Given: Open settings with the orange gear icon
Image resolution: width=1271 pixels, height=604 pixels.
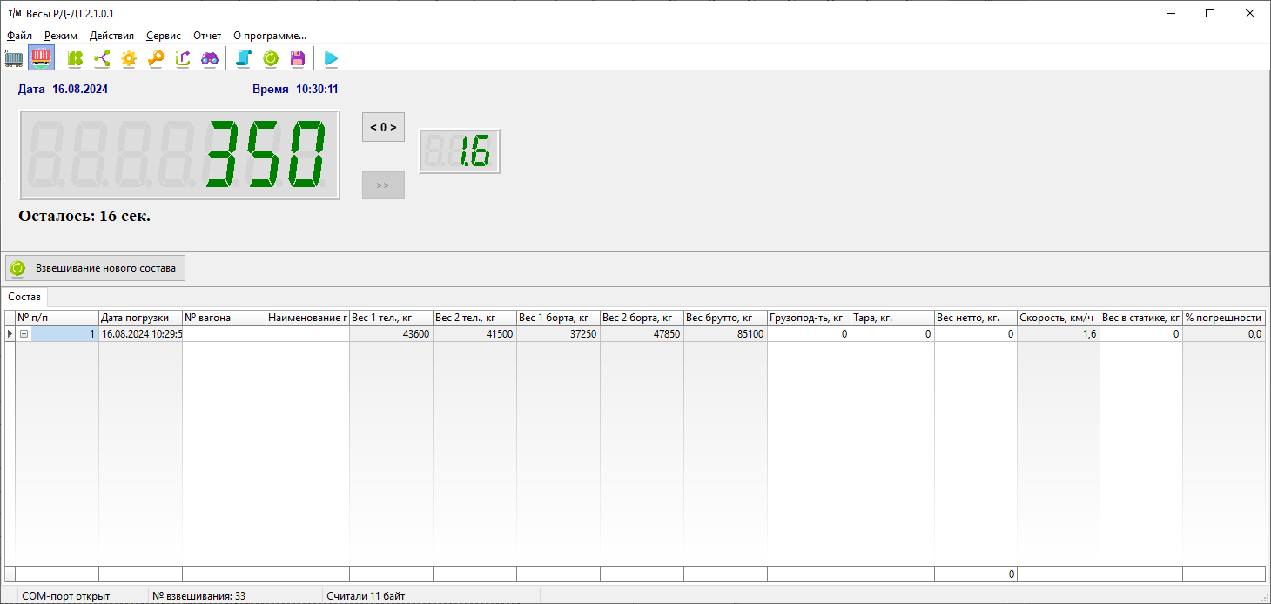Looking at the screenshot, I should [x=129, y=58].
